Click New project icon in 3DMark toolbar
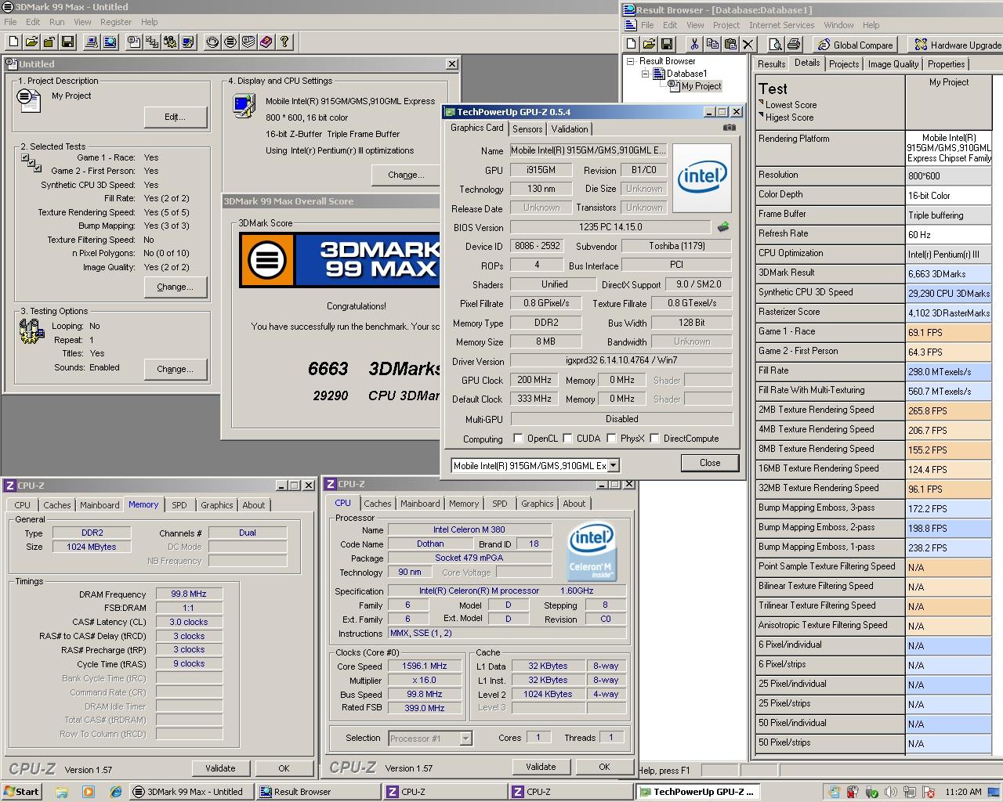 click(x=14, y=42)
